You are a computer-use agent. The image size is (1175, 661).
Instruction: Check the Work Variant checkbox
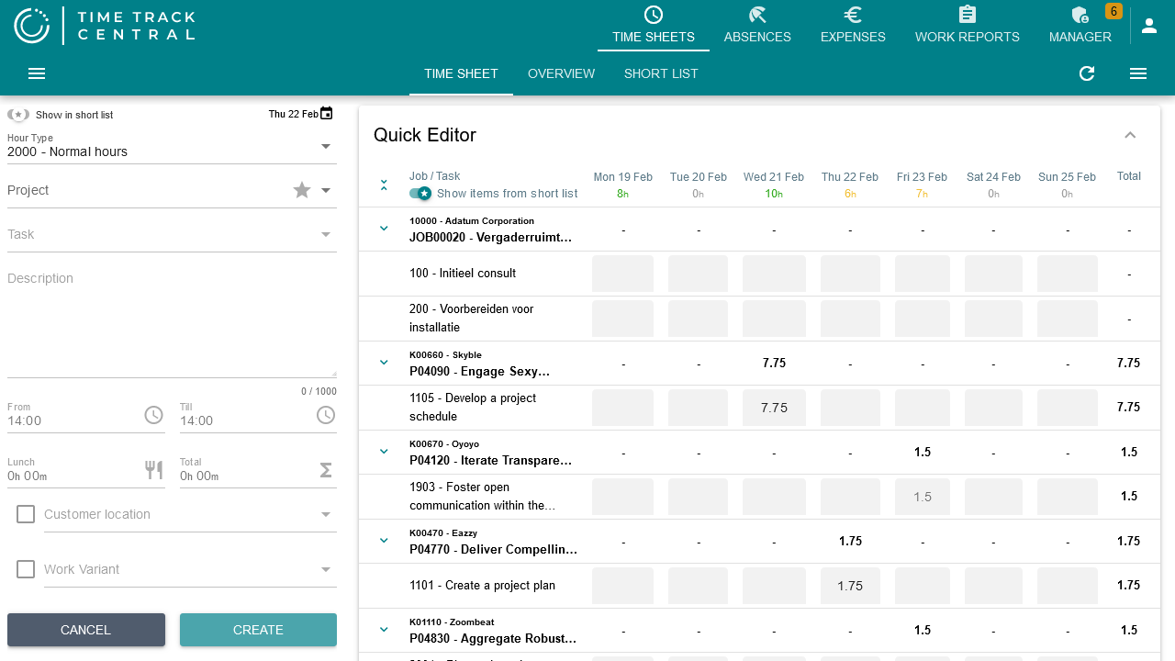(x=26, y=569)
